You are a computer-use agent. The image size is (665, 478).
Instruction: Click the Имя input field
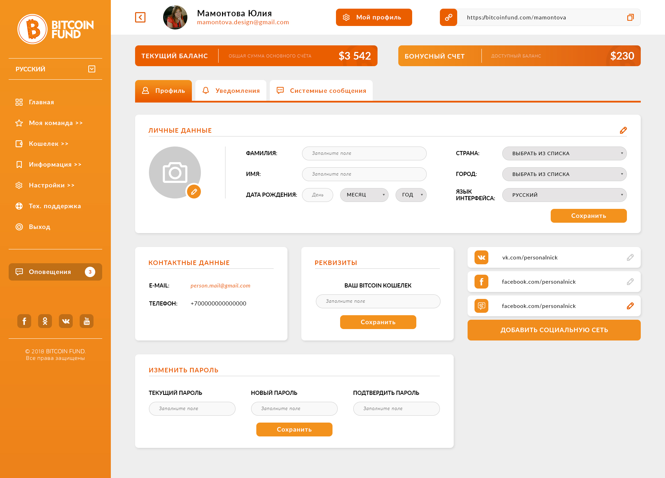(364, 174)
